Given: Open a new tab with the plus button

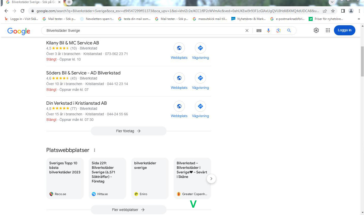Looking at the screenshot, I should tap(69, 3).
